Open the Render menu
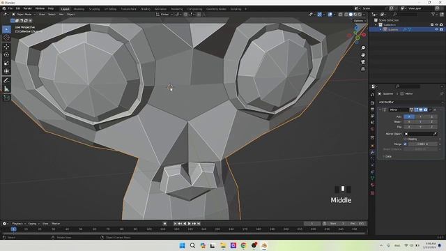Screen dimensions: 446x251 pyautogui.click(x=28, y=9)
